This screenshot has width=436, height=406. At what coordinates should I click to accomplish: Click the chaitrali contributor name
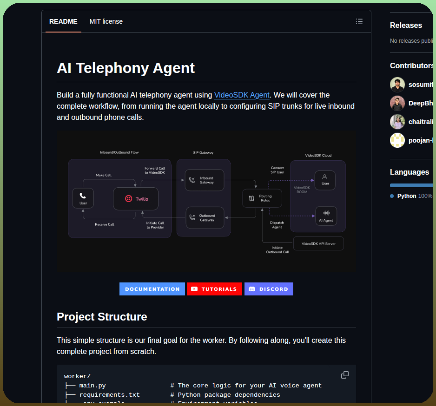pos(421,122)
